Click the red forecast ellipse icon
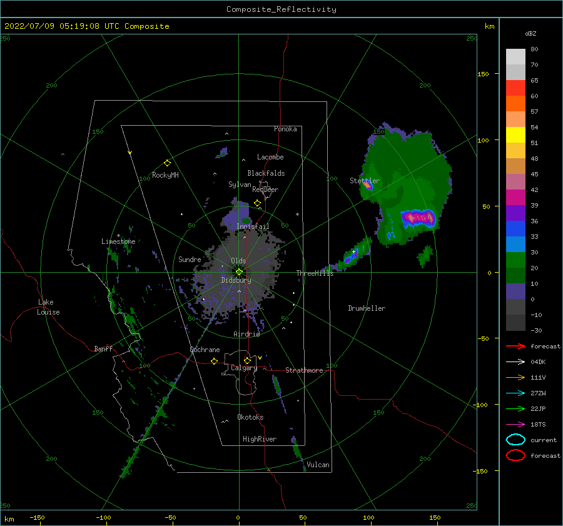 click(x=515, y=455)
